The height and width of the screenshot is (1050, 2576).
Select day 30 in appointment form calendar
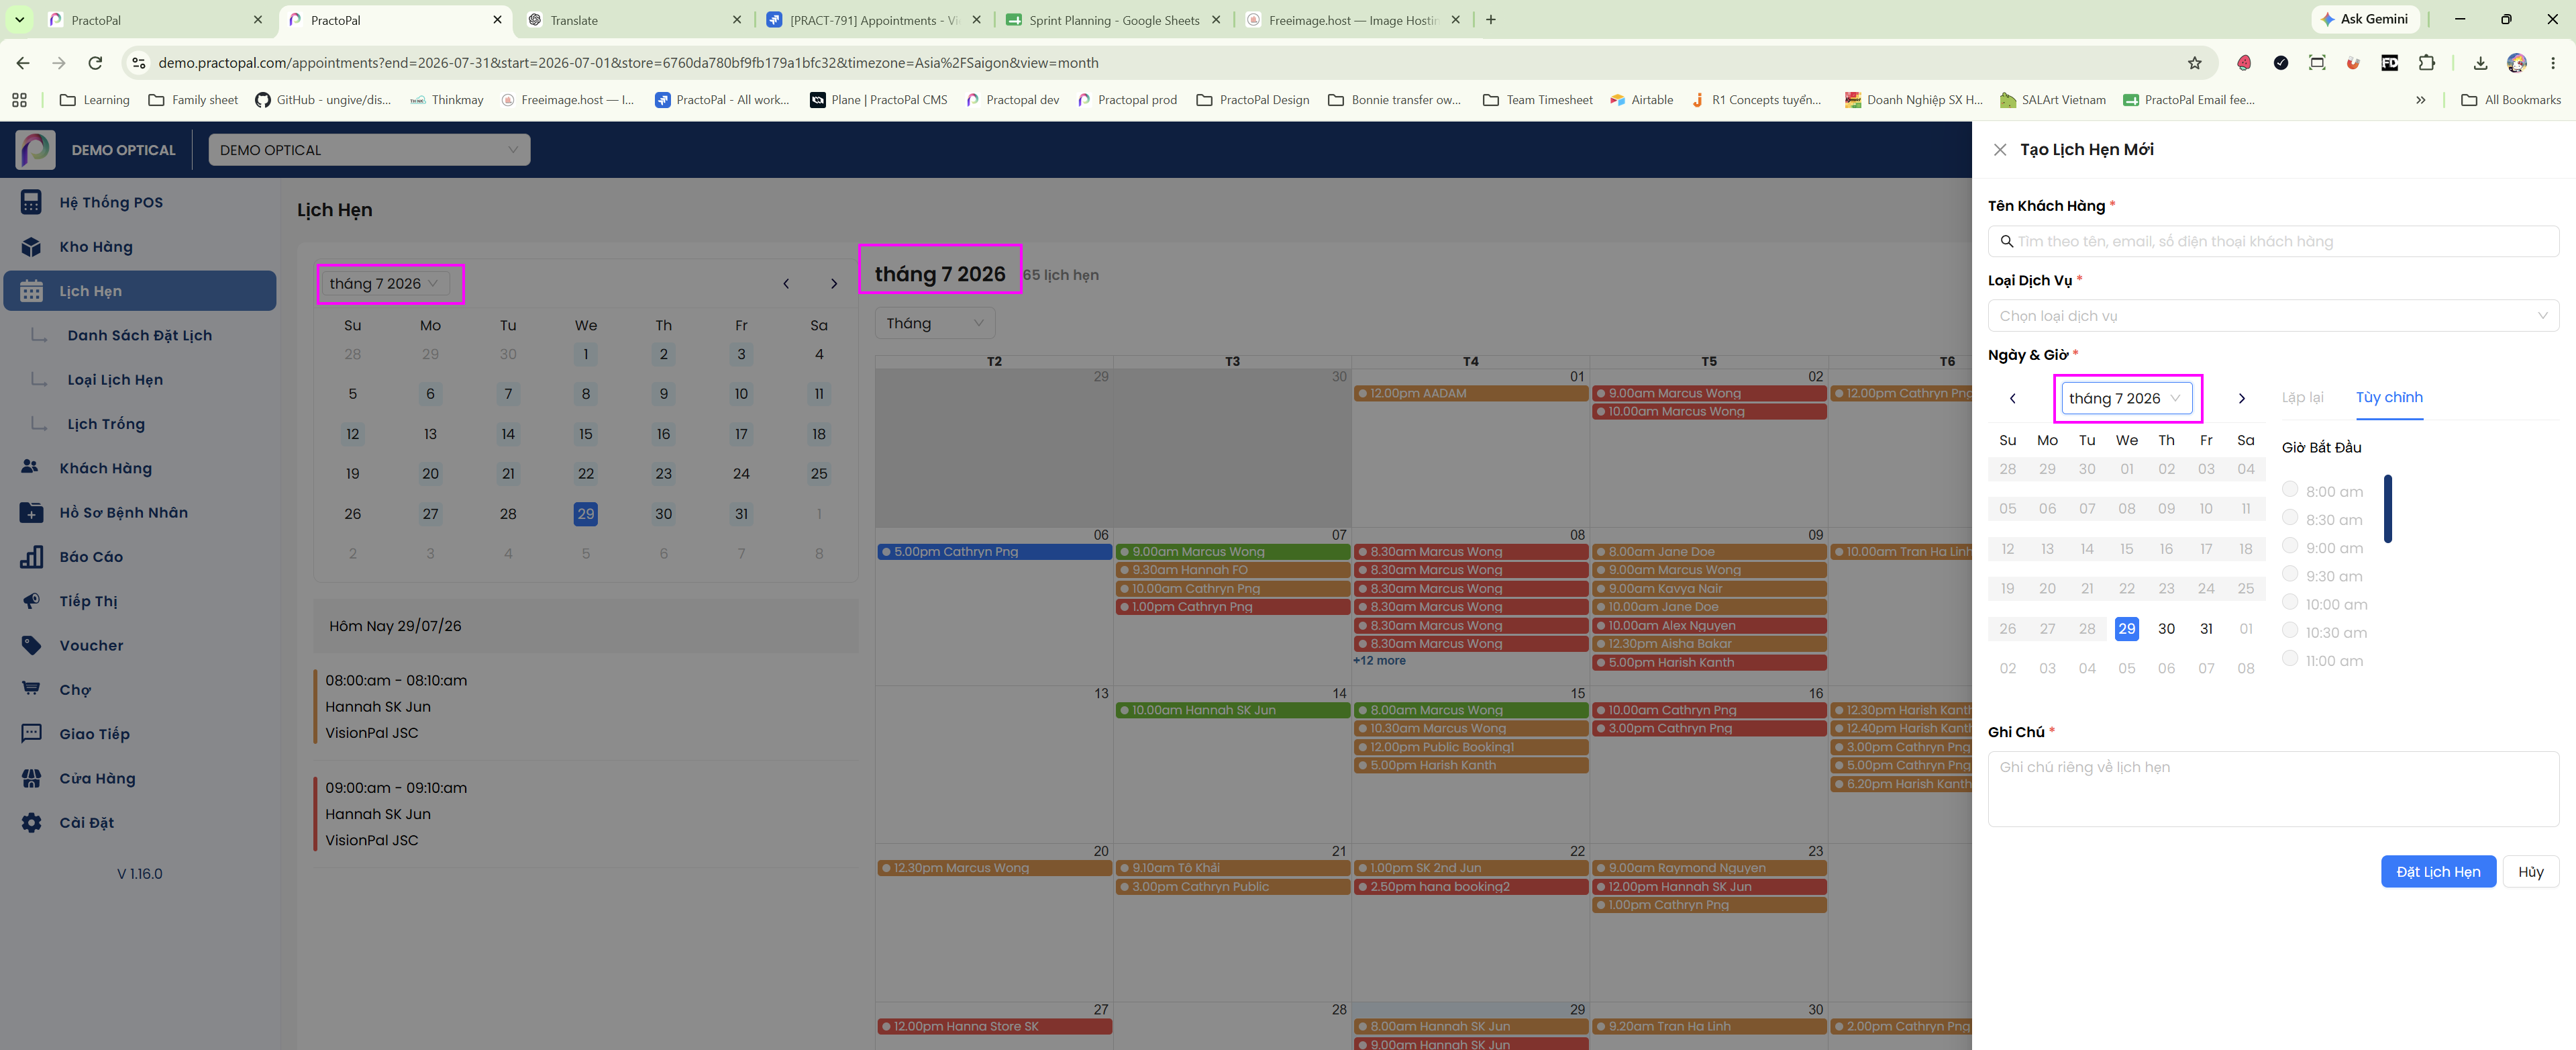2166,628
